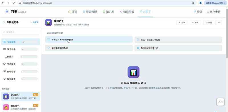This screenshot has height=112, width=228.
Task: Open 成绩助手 in the recommended list
Action: 20,96
